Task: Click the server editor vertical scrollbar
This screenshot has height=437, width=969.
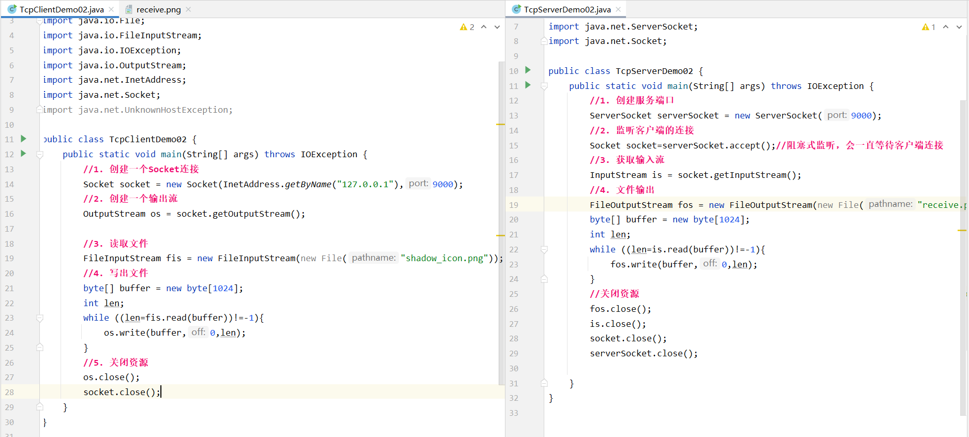Action: 963,259
